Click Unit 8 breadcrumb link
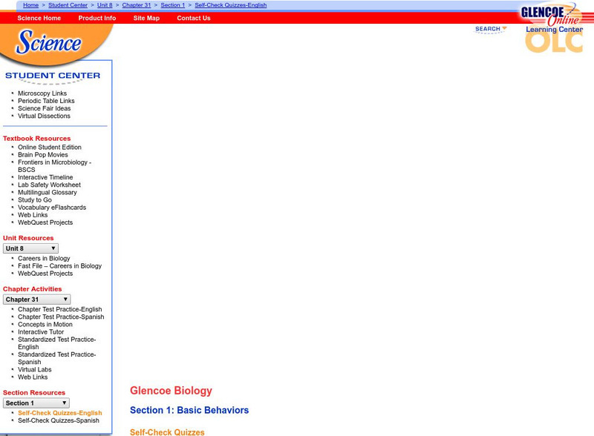Image resolution: width=594 pixels, height=436 pixels. pyautogui.click(x=105, y=5)
